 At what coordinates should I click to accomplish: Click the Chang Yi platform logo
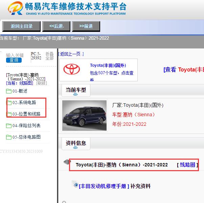point(67,8)
